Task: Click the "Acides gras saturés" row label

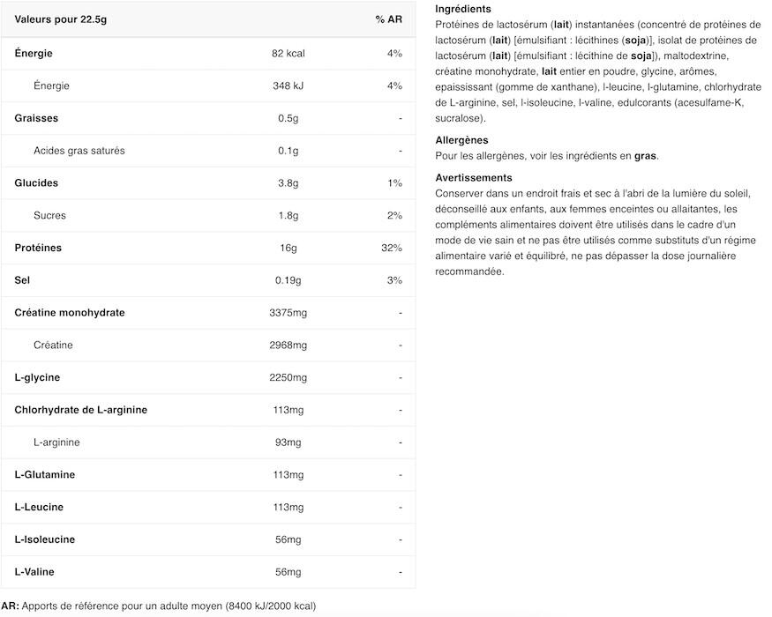Action: (79, 151)
